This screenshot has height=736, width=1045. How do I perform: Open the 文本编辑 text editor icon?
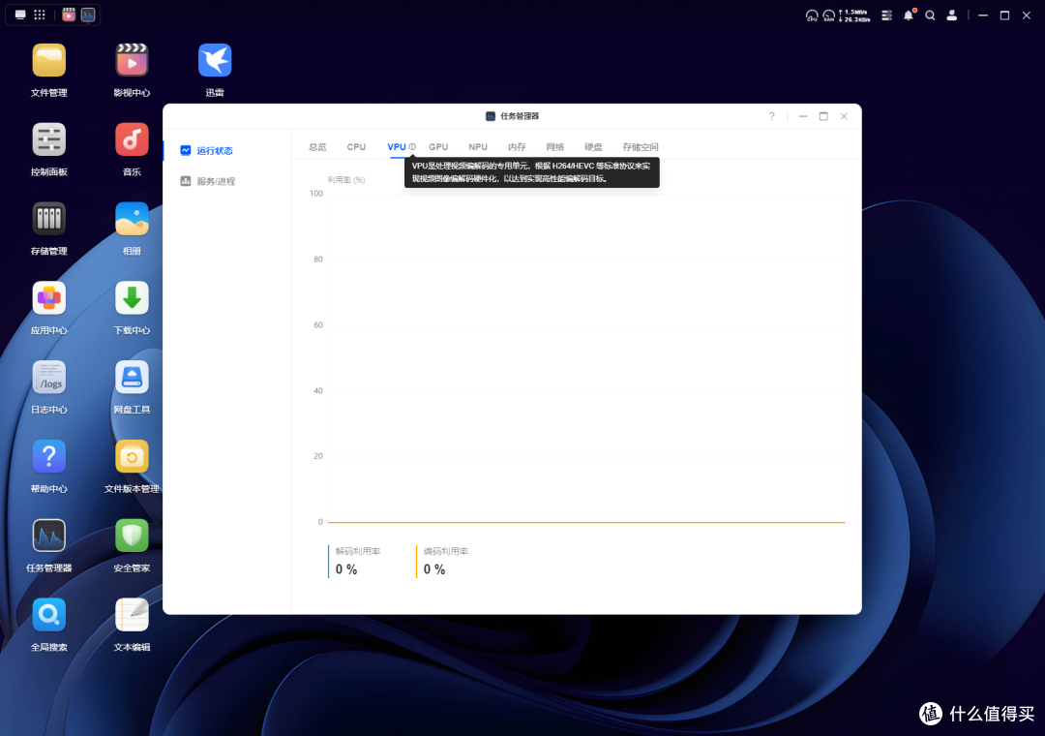pyautogui.click(x=132, y=615)
